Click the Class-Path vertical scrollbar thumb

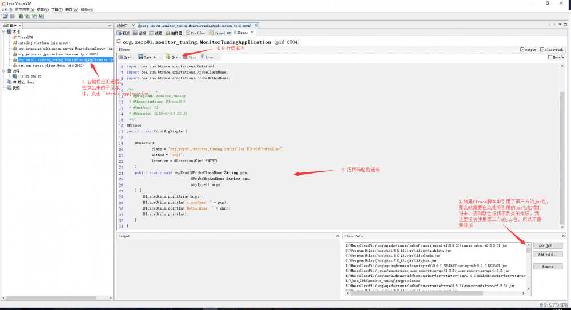(x=528, y=250)
